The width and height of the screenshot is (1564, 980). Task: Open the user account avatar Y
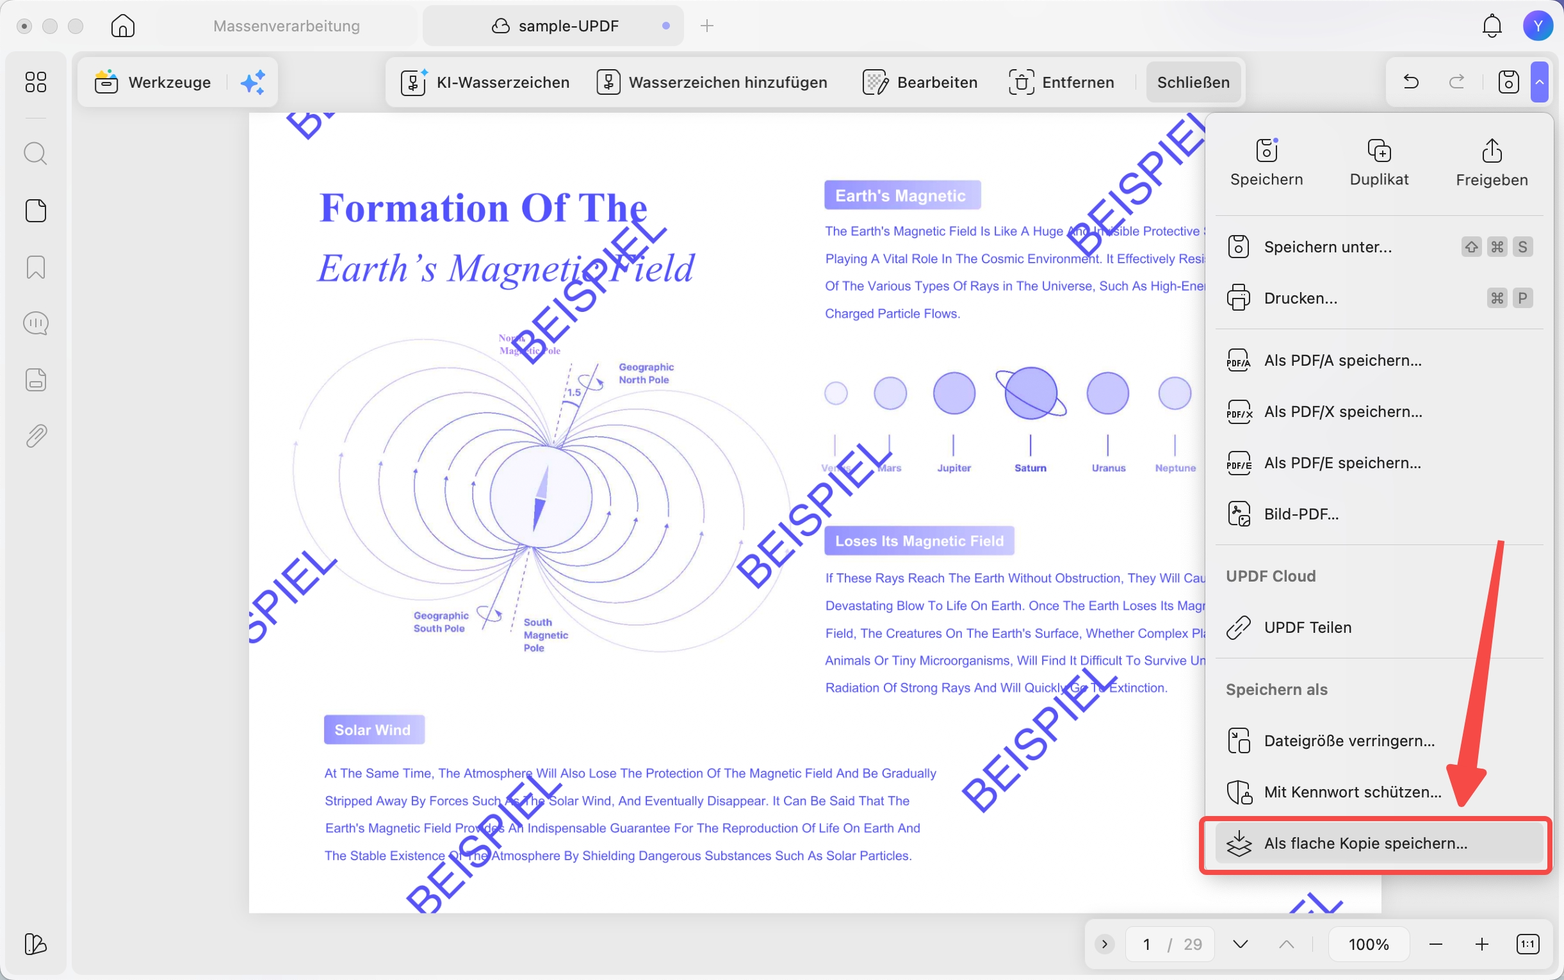pyautogui.click(x=1538, y=26)
